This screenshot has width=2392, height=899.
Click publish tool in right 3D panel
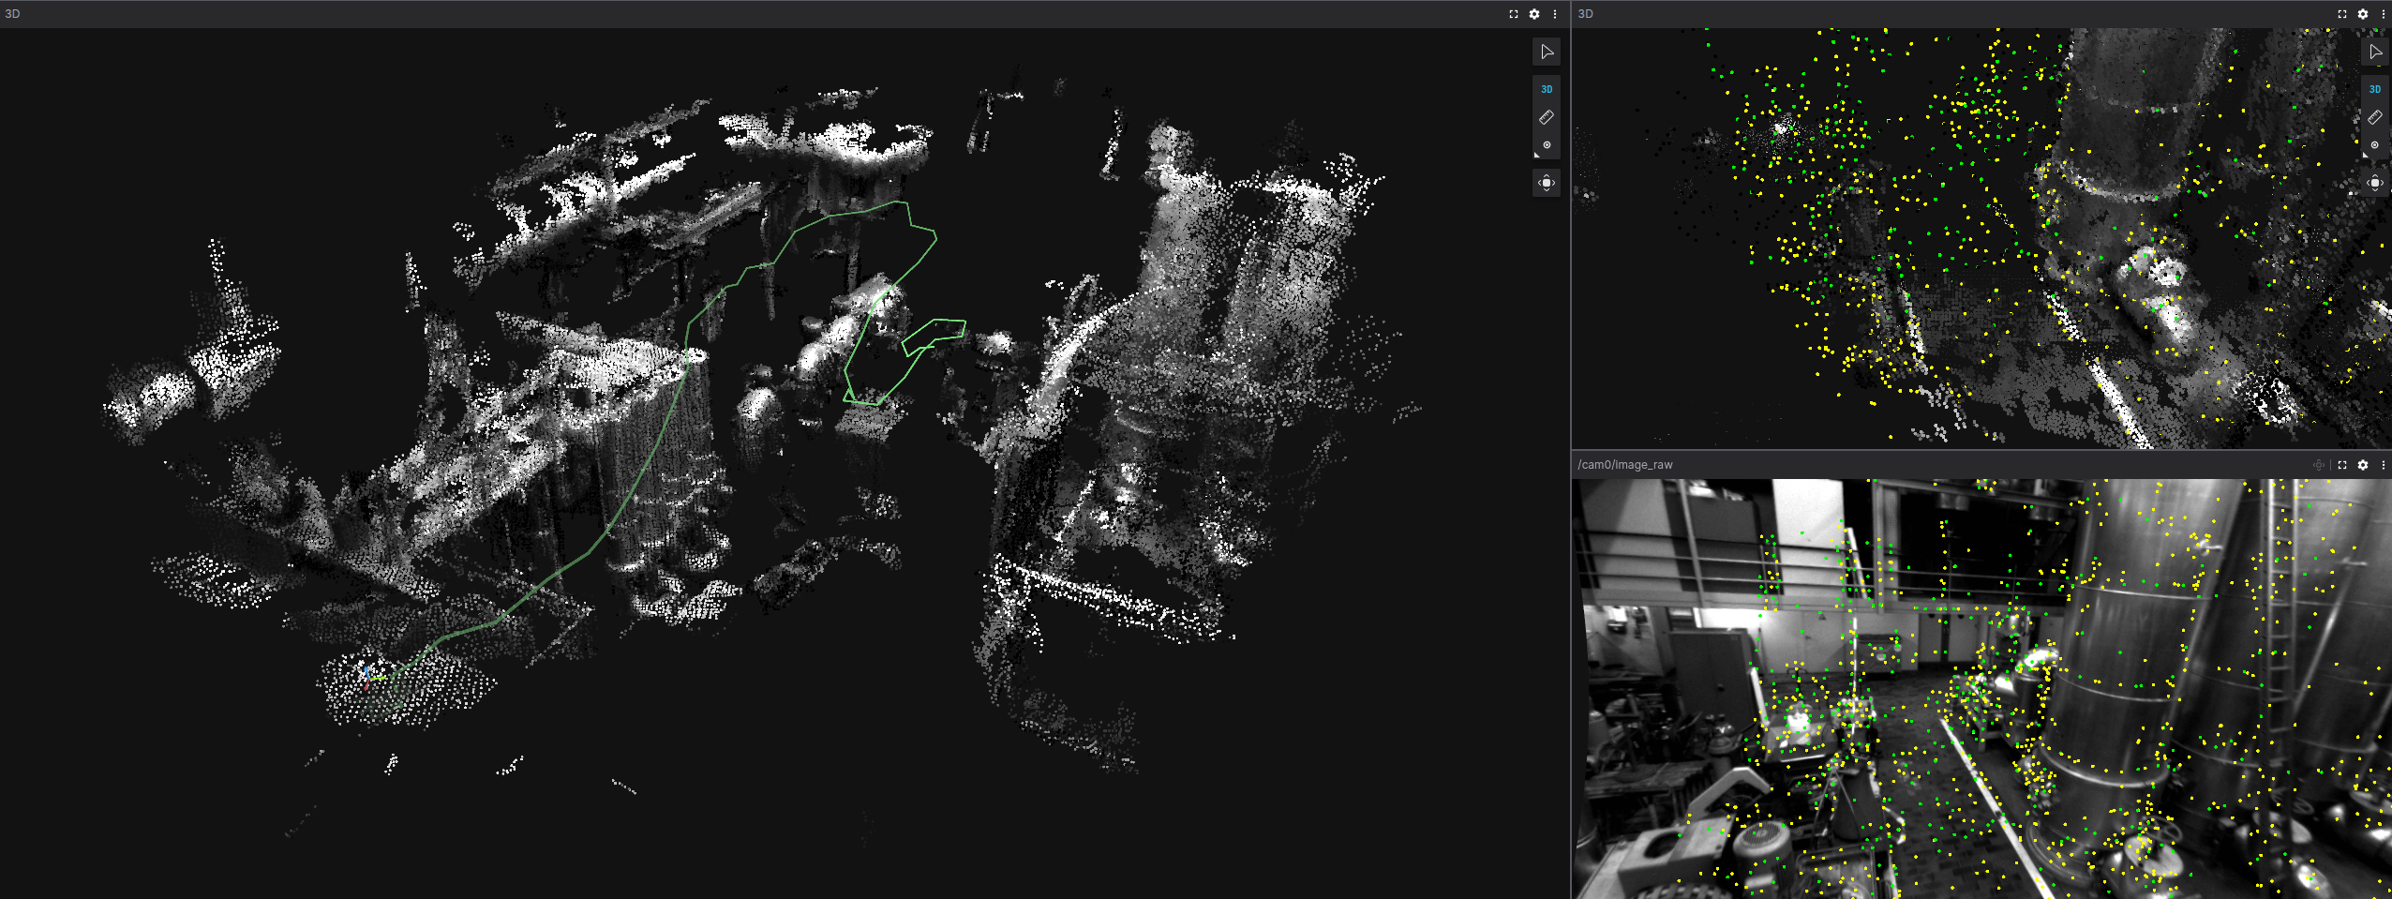pyautogui.click(x=2375, y=145)
